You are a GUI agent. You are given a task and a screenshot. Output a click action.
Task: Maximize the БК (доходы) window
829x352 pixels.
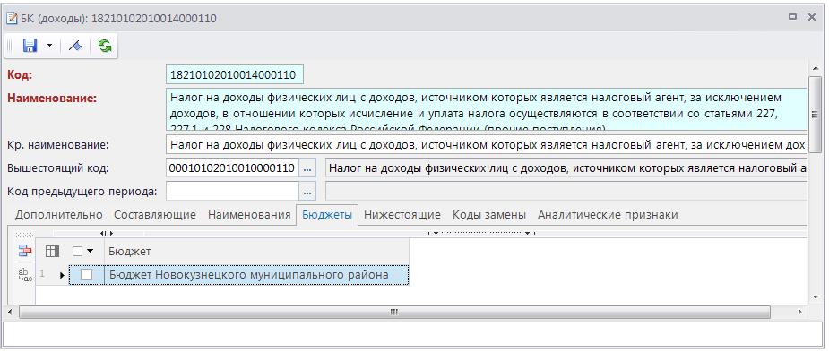(x=792, y=17)
